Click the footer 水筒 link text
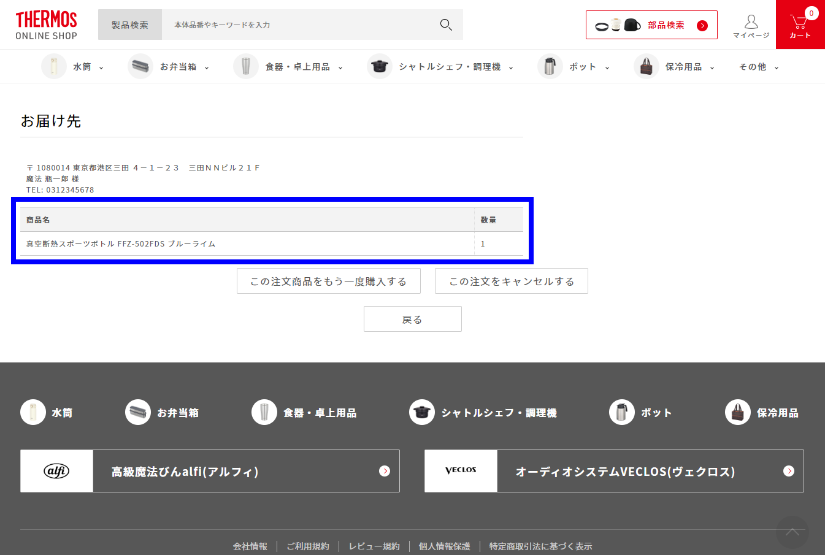Viewport: 825px width, 555px height. (62, 413)
